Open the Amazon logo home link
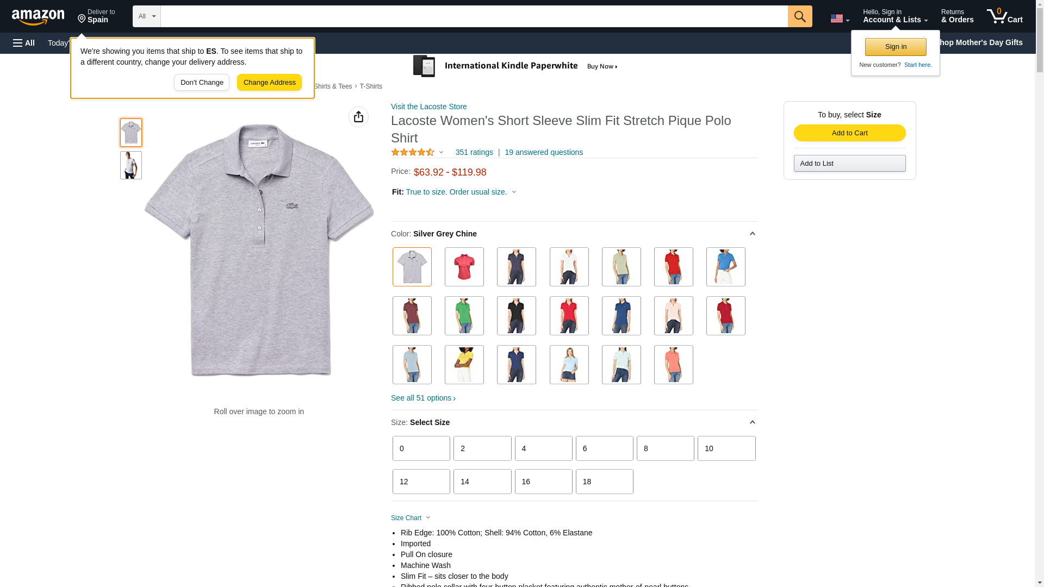The height and width of the screenshot is (587, 1044). (38, 17)
